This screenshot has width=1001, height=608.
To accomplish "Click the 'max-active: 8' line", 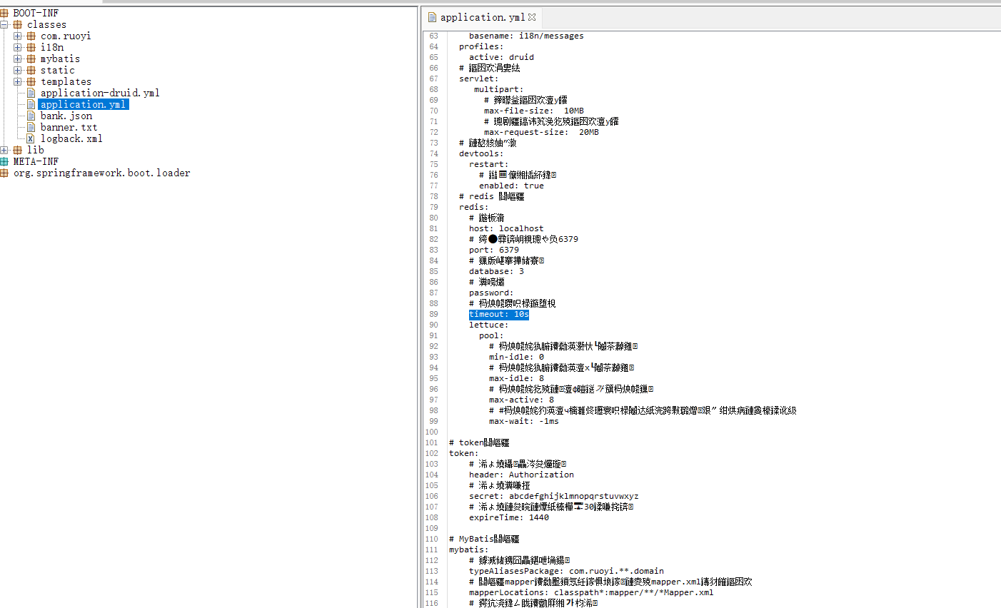I will (x=521, y=400).
